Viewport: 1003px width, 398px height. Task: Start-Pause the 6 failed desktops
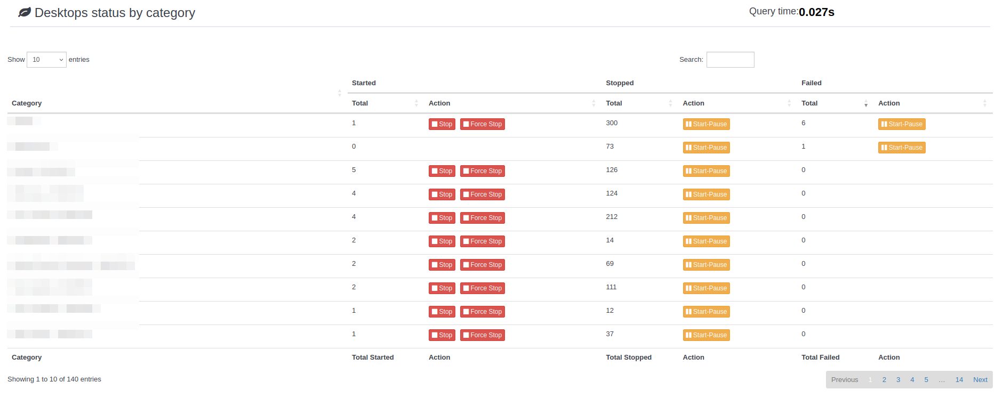(901, 124)
